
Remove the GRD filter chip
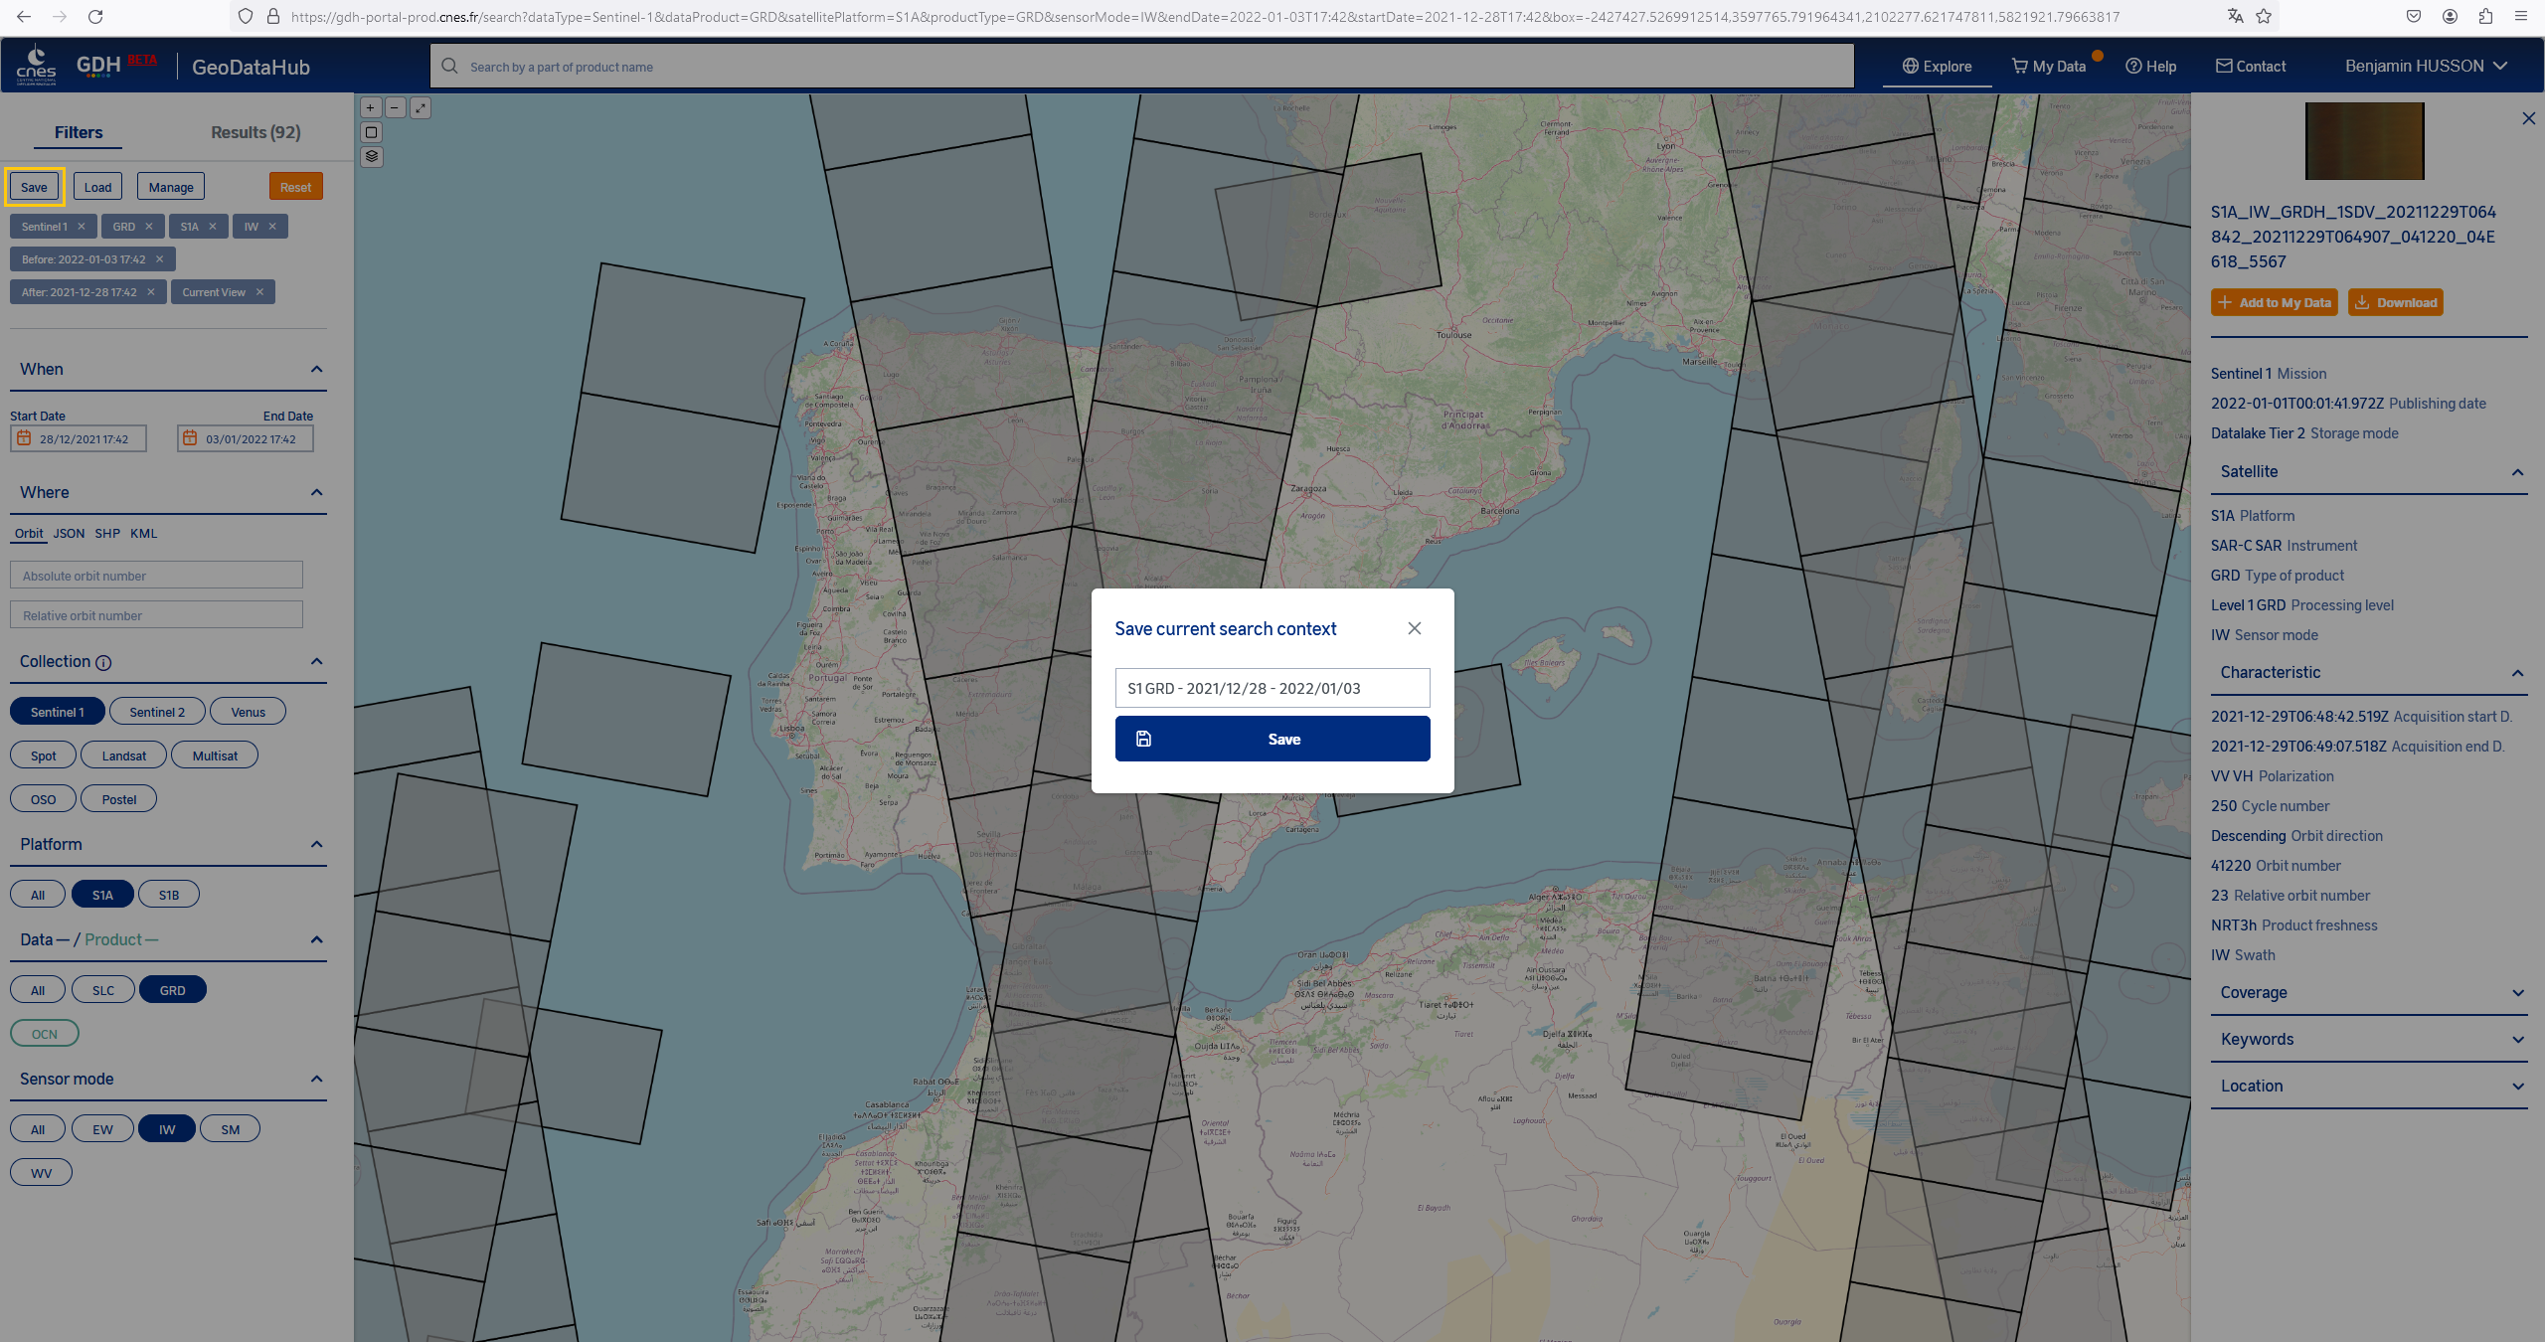[x=149, y=227]
